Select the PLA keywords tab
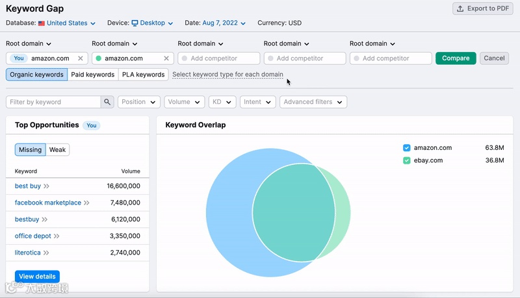 coord(143,75)
